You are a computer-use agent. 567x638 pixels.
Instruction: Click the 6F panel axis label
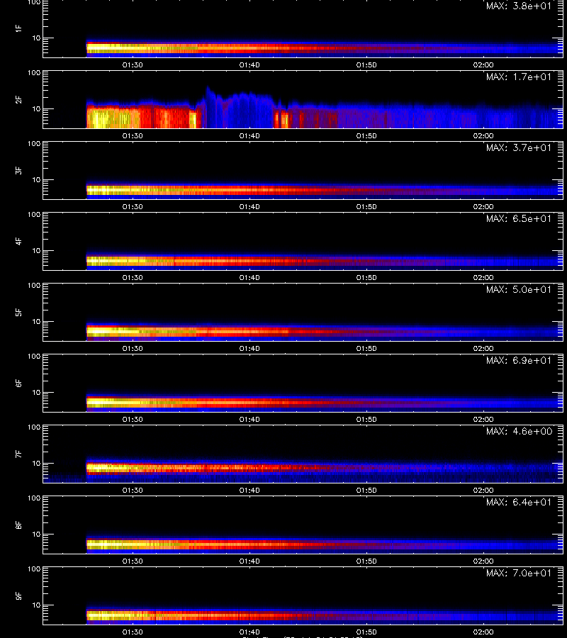[18, 384]
